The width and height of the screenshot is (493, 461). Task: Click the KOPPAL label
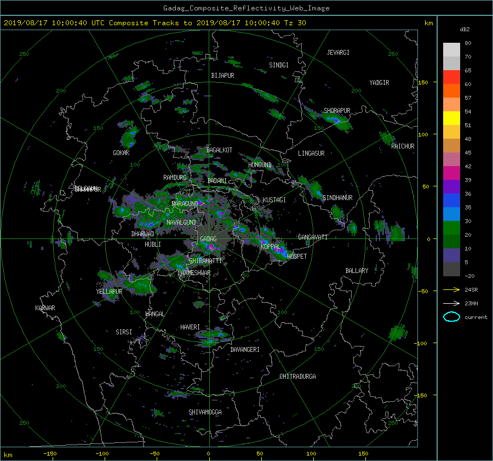[271, 247]
